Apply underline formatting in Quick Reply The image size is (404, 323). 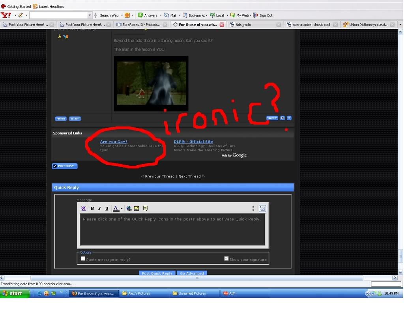107,208
